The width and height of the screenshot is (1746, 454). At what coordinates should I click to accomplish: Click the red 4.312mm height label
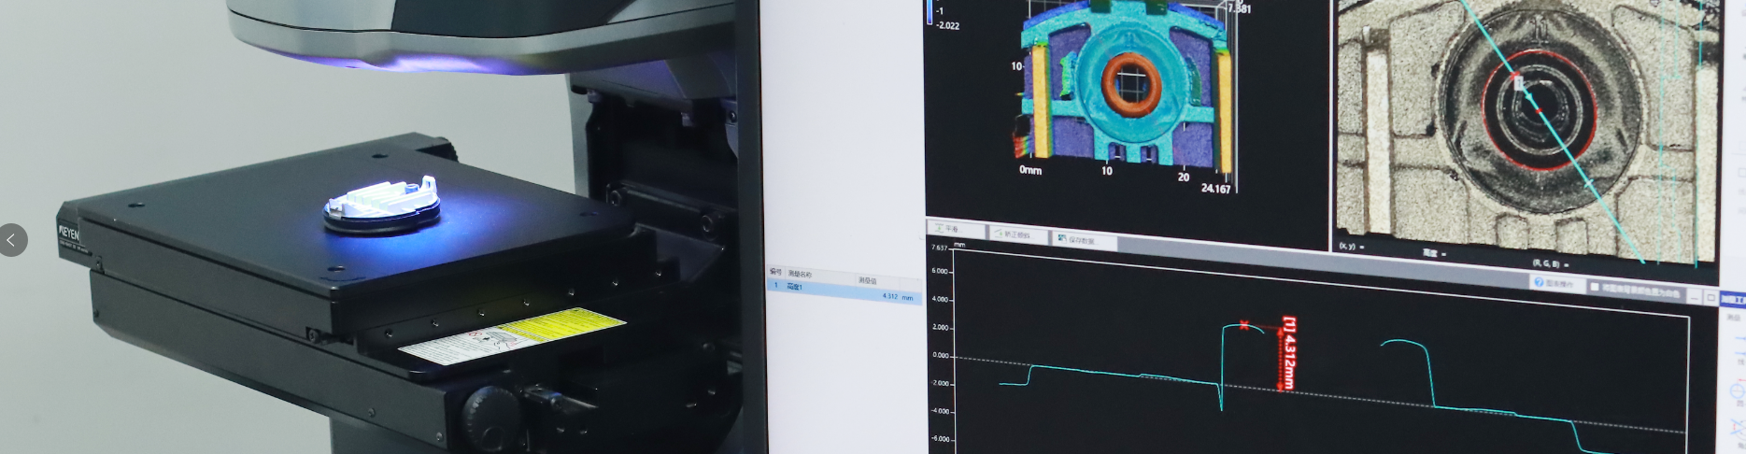(x=1289, y=352)
